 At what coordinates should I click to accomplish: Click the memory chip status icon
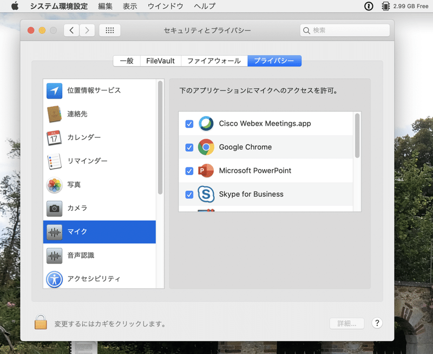[385, 6]
